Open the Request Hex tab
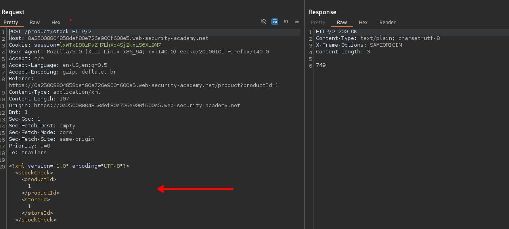Image resolution: width=509 pixels, height=229 pixels. pos(56,23)
